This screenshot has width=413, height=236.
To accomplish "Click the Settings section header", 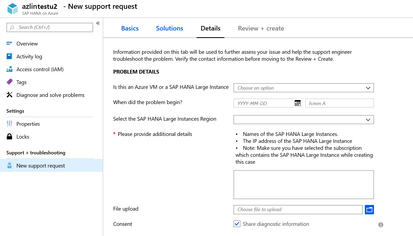I will click(x=15, y=111).
